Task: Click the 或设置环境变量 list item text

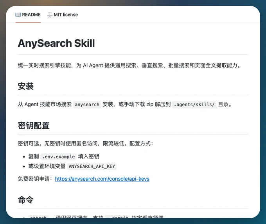Action: coord(47,166)
